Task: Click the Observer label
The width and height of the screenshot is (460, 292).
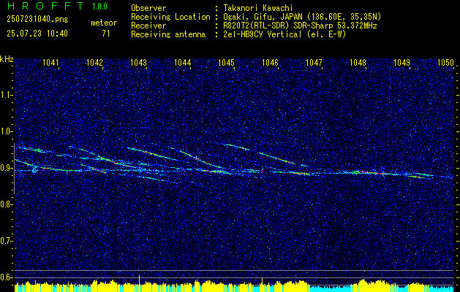Action: point(148,8)
